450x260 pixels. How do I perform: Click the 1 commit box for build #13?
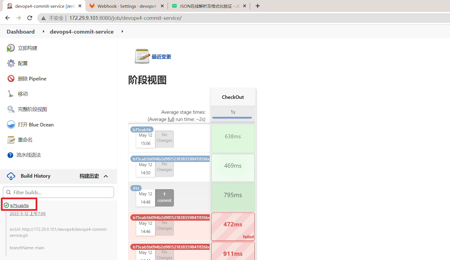[165, 198]
